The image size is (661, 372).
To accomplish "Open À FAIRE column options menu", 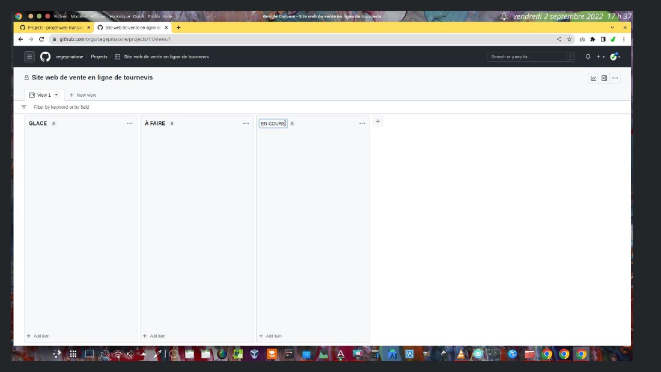I will tap(246, 123).
